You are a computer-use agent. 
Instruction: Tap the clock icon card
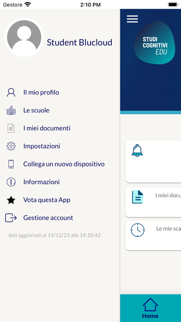coord(138,230)
